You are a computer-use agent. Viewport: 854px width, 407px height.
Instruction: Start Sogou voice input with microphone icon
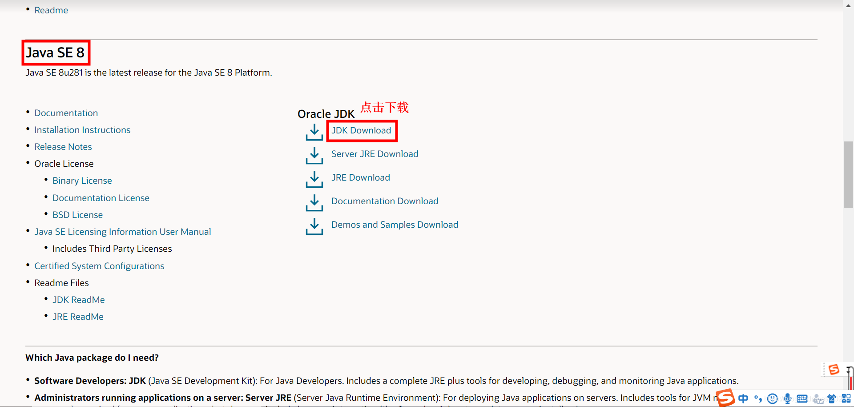[x=787, y=399]
